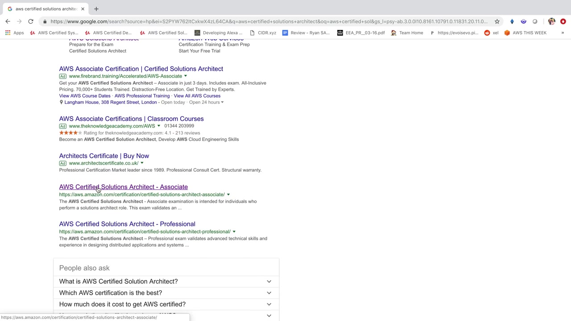
Task: Click the 'Prepare for the Exam' text
Action: pyautogui.click(x=91, y=45)
